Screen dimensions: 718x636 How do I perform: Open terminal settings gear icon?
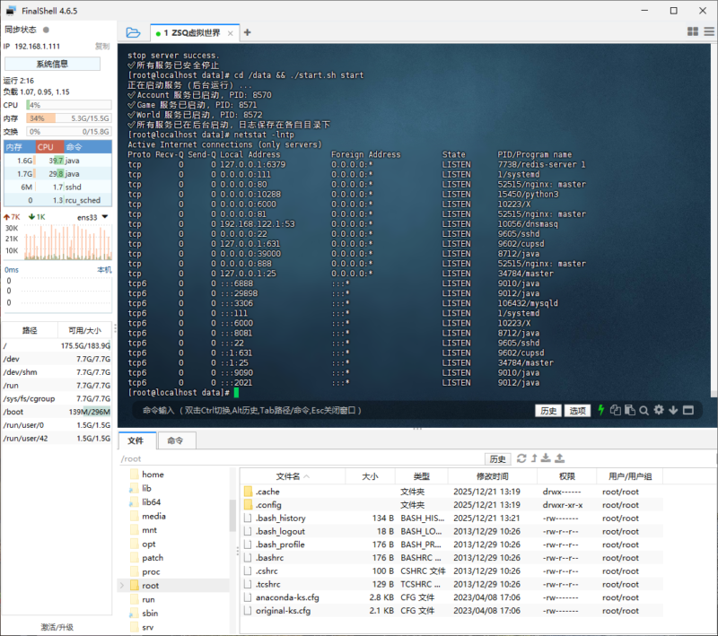pos(659,410)
